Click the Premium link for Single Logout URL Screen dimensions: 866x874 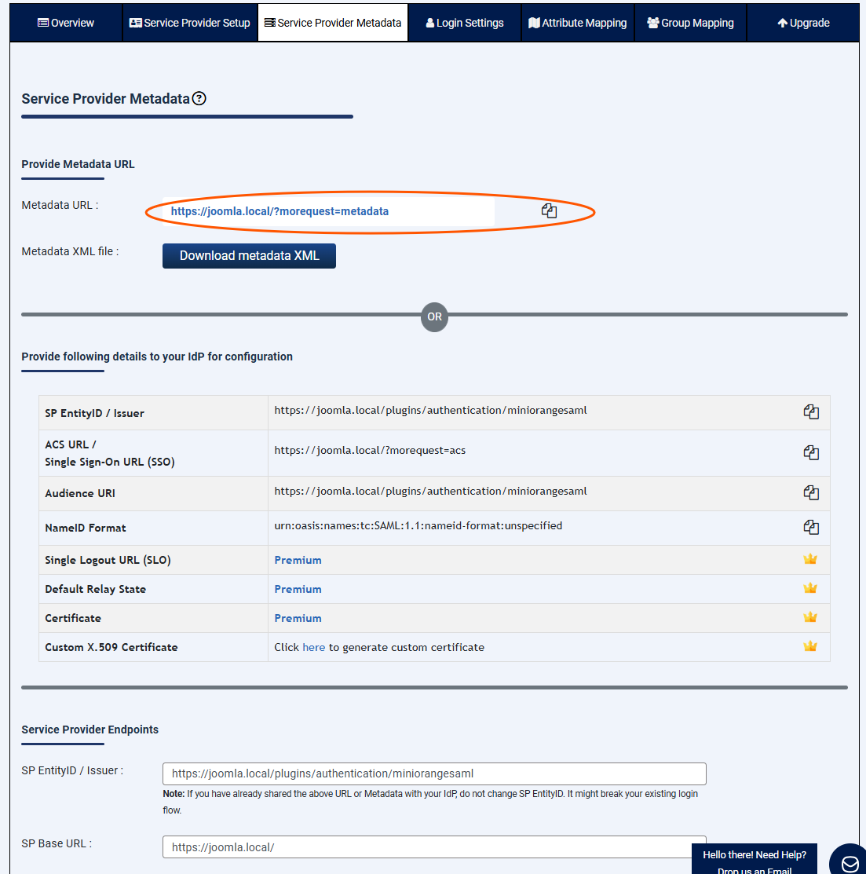click(x=298, y=560)
